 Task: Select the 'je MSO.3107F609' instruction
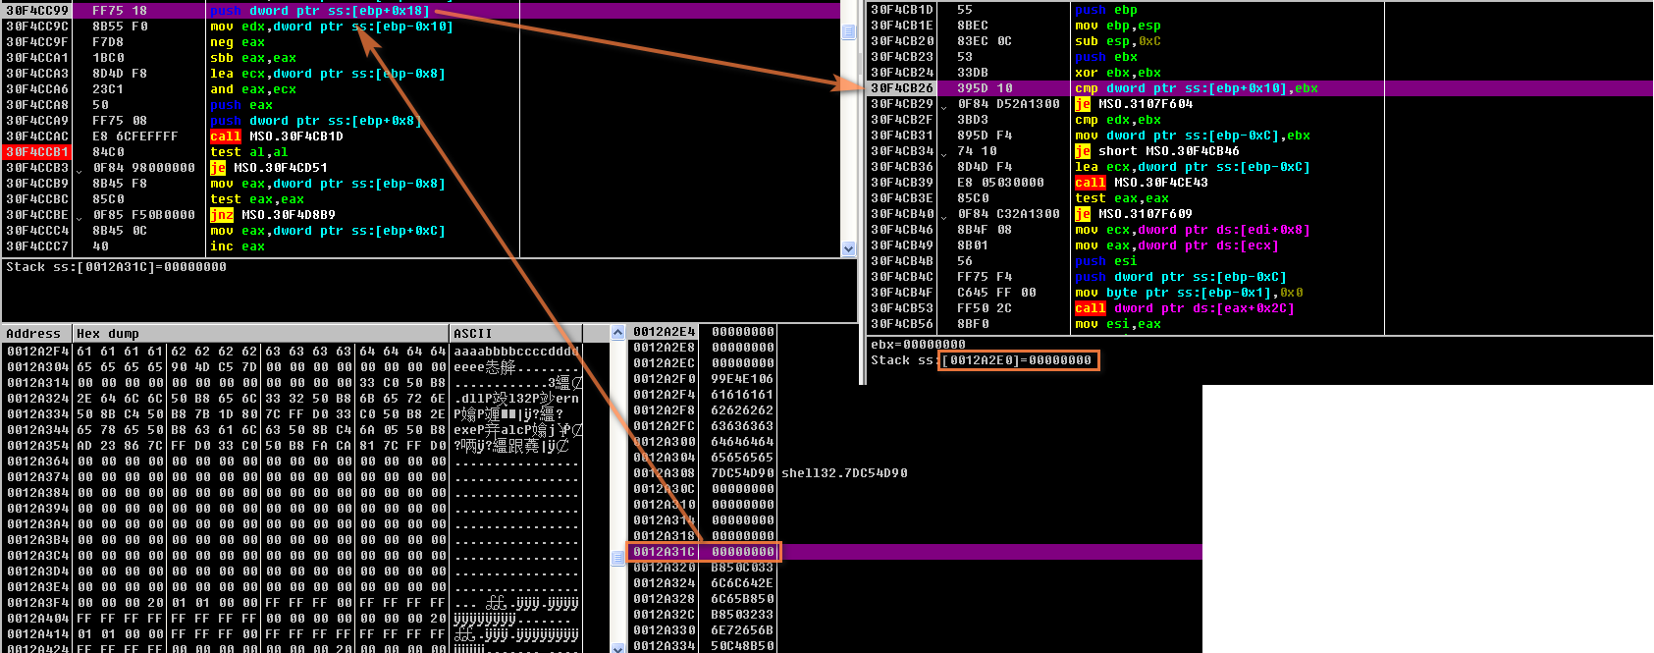click(x=1134, y=214)
